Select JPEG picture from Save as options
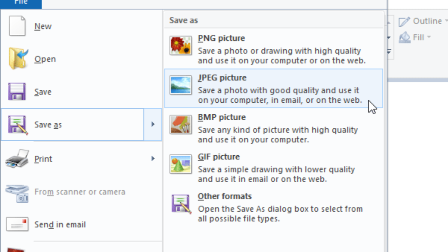Screen dimensions: 448x252 point(261,88)
